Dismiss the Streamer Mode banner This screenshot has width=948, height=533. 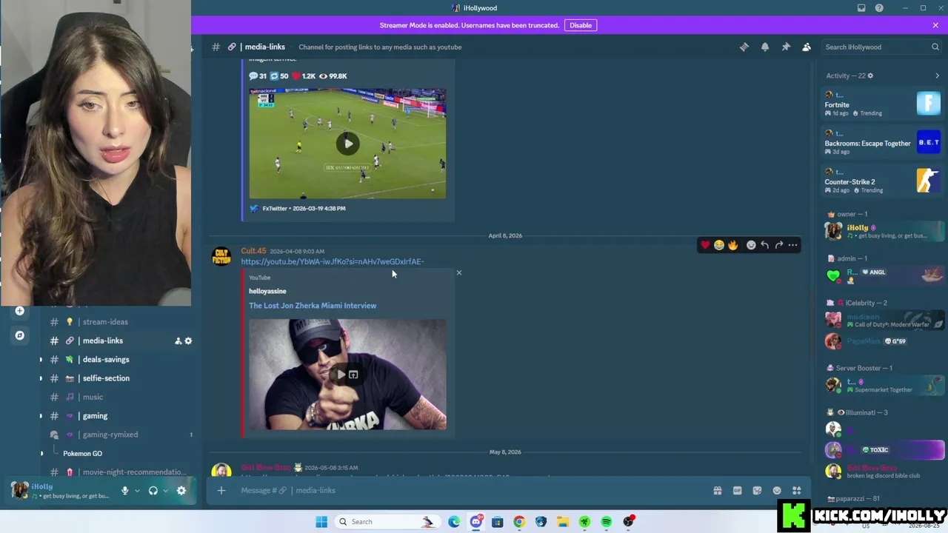[x=935, y=25]
